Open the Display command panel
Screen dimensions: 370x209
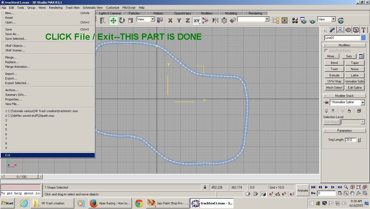coord(356,30)
